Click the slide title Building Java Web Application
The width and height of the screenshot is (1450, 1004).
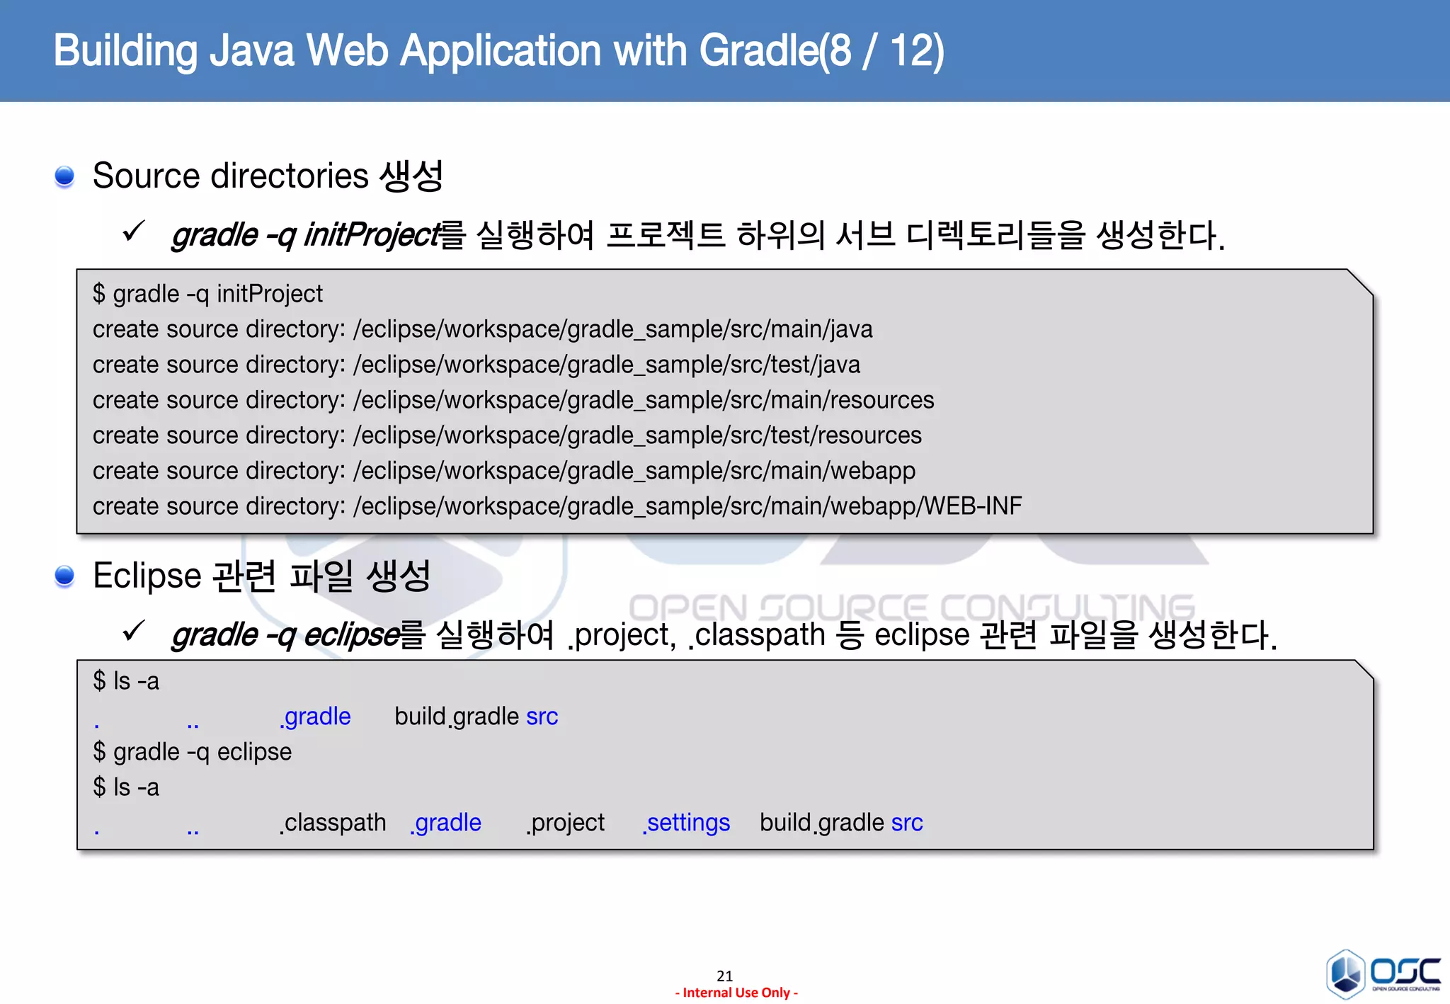click(x=498, y=51)
